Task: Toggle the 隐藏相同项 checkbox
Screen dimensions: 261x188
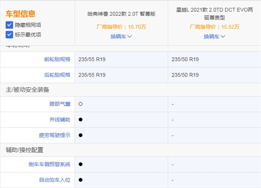Action: click(9, 25)
